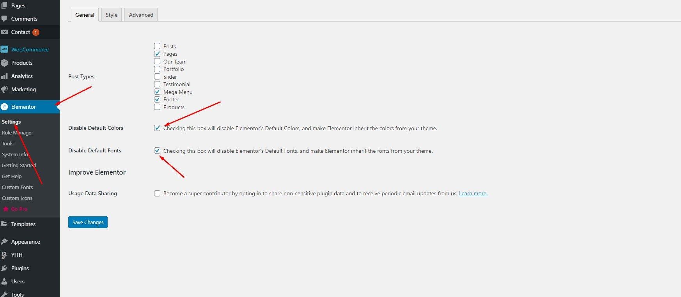Open the Advanced settings tab

141,15
